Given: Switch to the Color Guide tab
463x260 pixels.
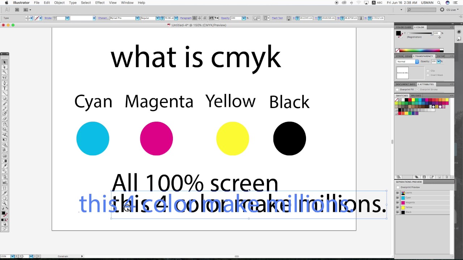Looking at the screenshot, I should click(404, 27).
